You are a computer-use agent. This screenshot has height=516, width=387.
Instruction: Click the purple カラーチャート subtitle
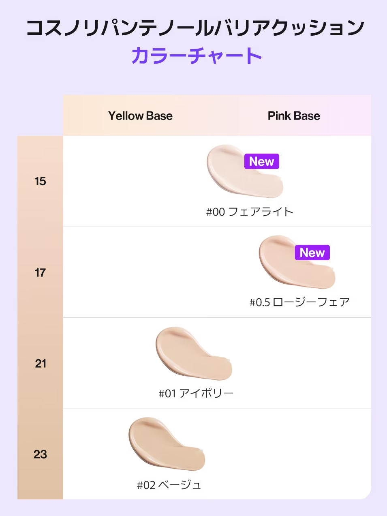pos(197,56)
